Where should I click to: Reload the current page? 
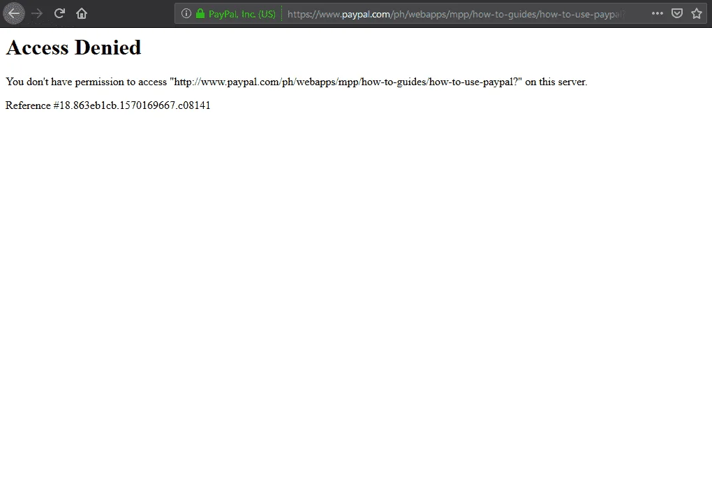tap(59, 14)
